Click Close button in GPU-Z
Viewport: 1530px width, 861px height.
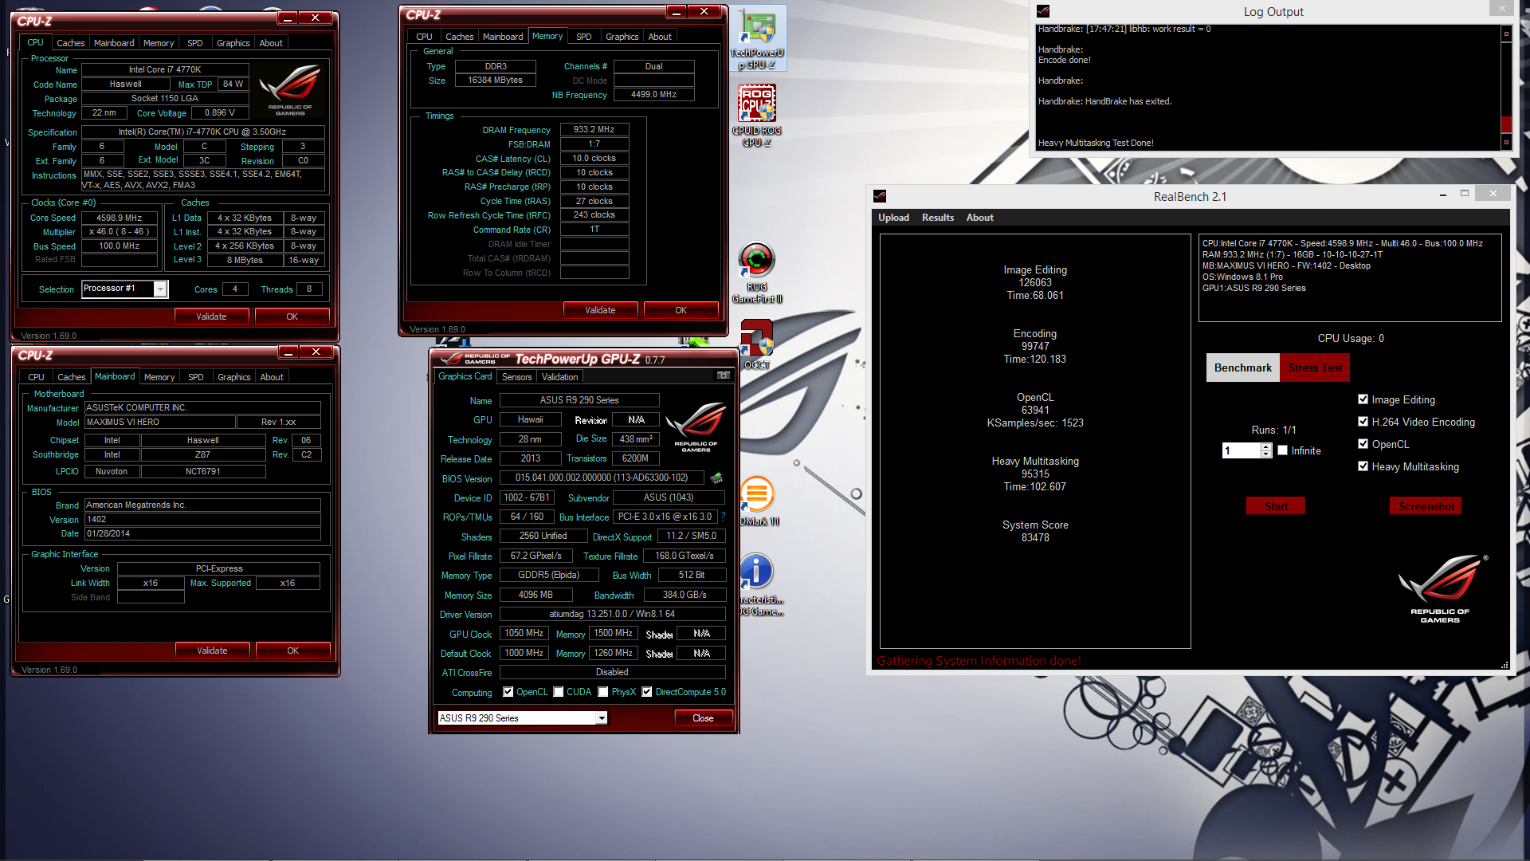703,718
